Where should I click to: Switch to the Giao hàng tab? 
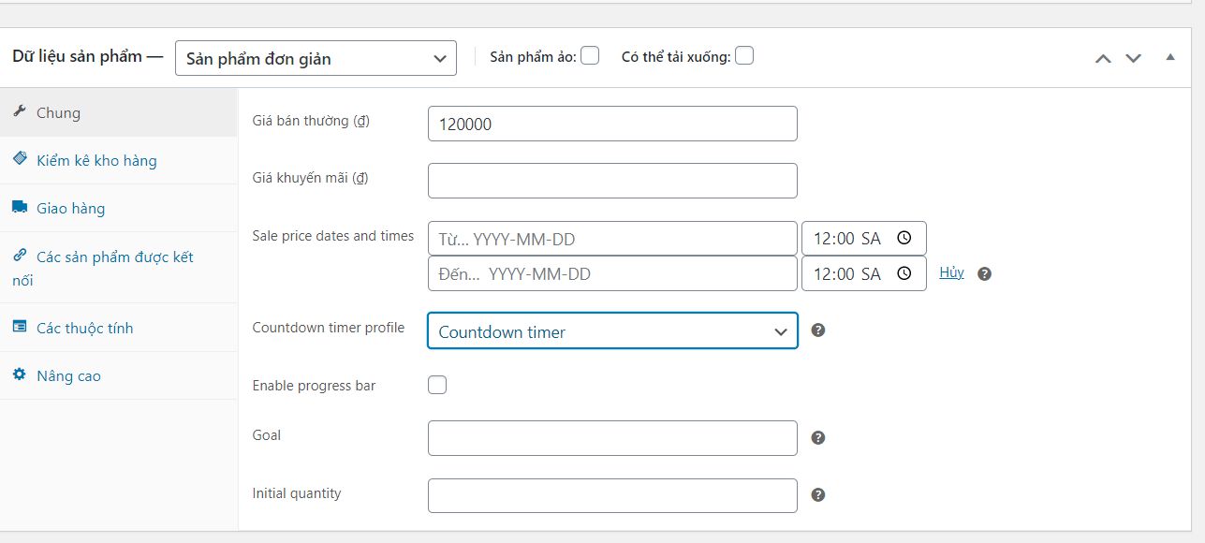pyautogui.click(x=70, y=209)
